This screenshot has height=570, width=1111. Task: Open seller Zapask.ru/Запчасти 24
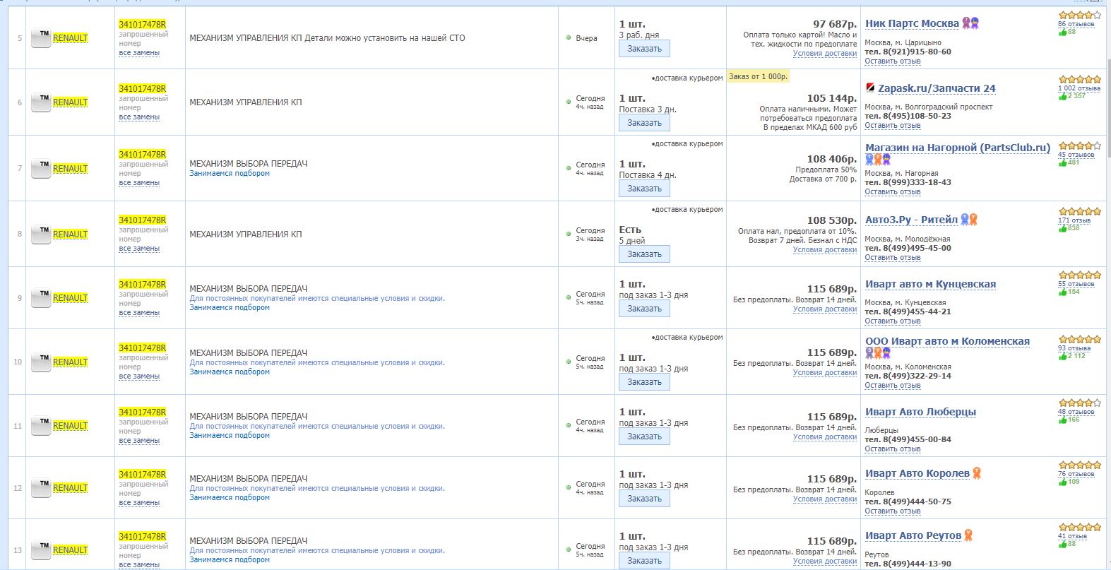click(937, 88)
